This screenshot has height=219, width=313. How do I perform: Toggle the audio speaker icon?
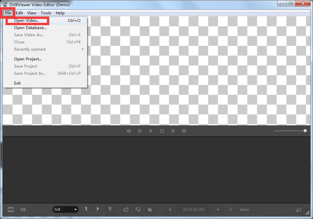pyautogui.click(x=22, y=210)
